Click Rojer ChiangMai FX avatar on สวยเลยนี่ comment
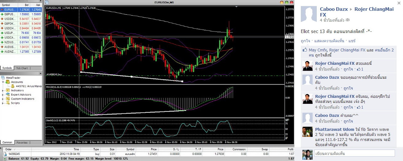The image size is (403, 161). pos(308,66)
